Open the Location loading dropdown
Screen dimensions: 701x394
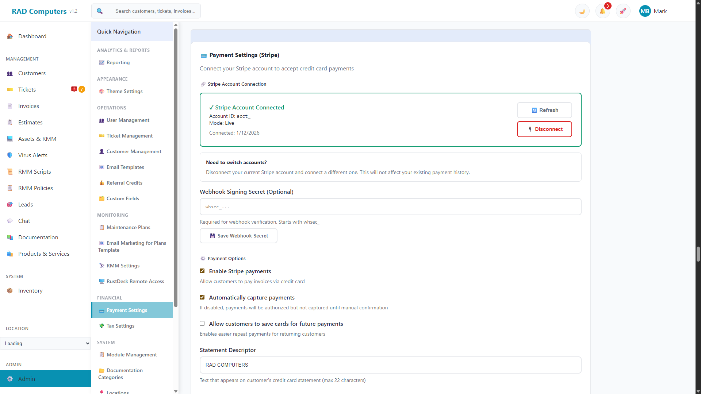pyautogui.click(x=45, y=343)
